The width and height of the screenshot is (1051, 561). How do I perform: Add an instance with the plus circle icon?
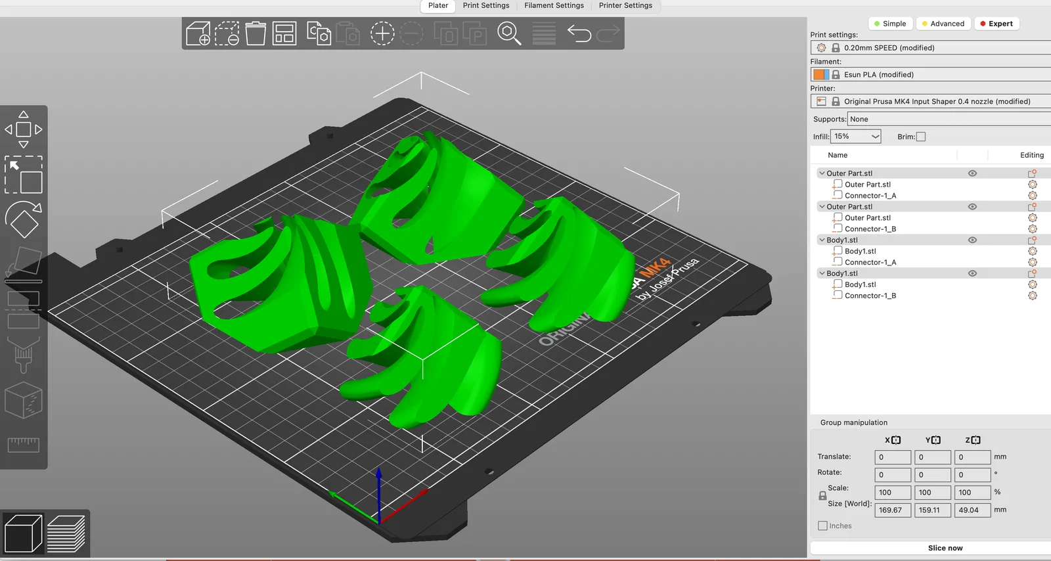click(382, 34)
